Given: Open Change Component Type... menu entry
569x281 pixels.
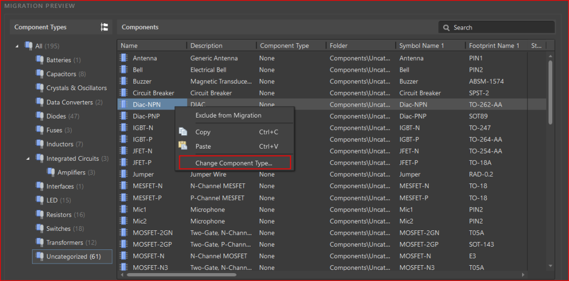Looking at the screenshot, I should [x=235, y=163].
